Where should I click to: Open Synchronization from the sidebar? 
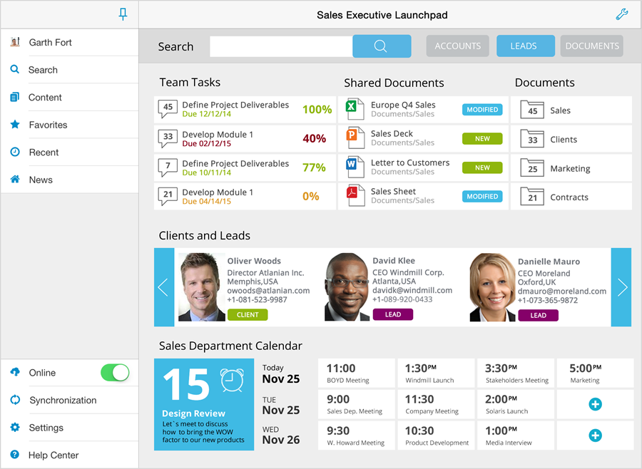[x=63, y=401]
